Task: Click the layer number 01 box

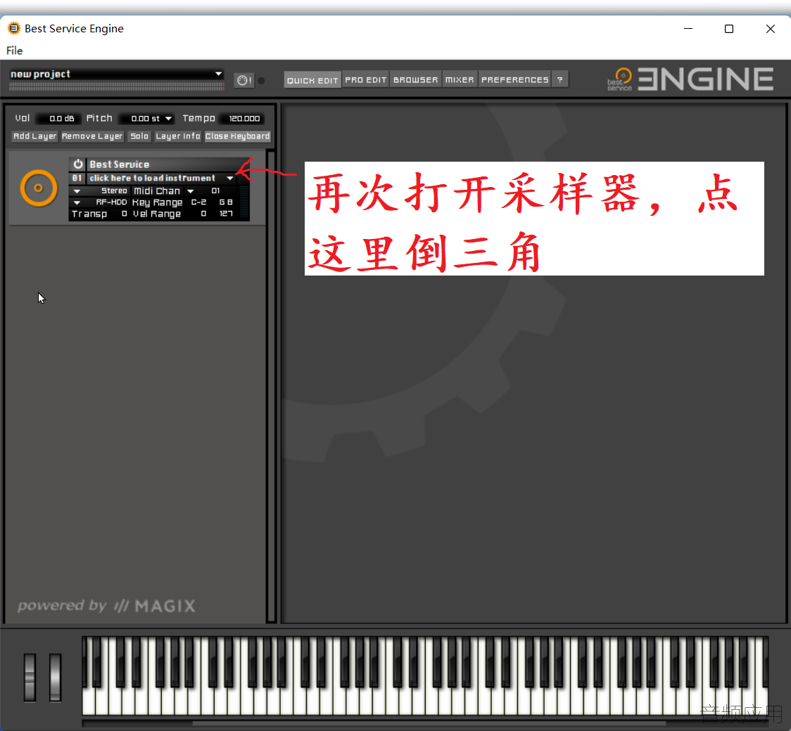Action: 77,179
